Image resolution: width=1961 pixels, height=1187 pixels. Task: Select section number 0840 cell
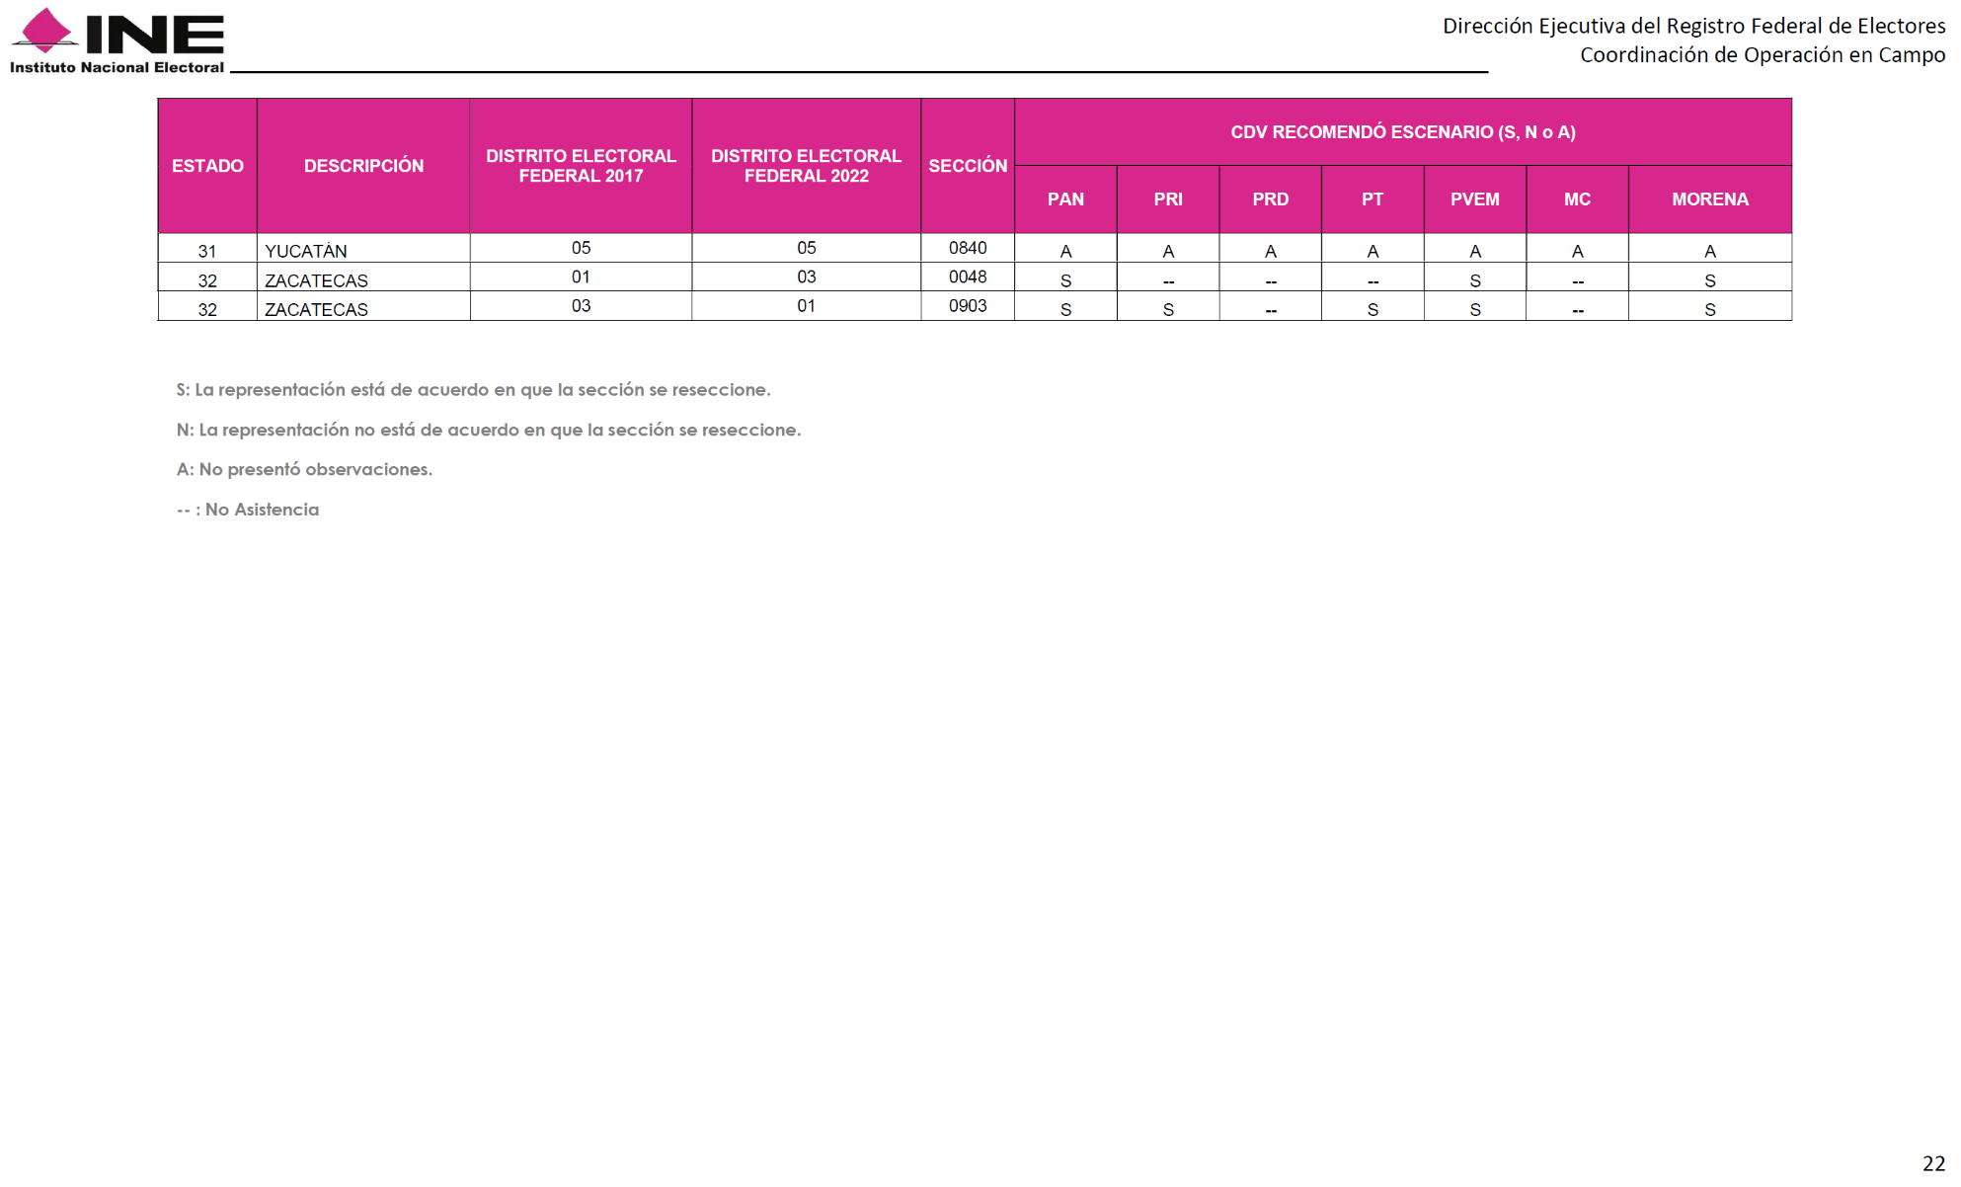click(x=967, y=248)
